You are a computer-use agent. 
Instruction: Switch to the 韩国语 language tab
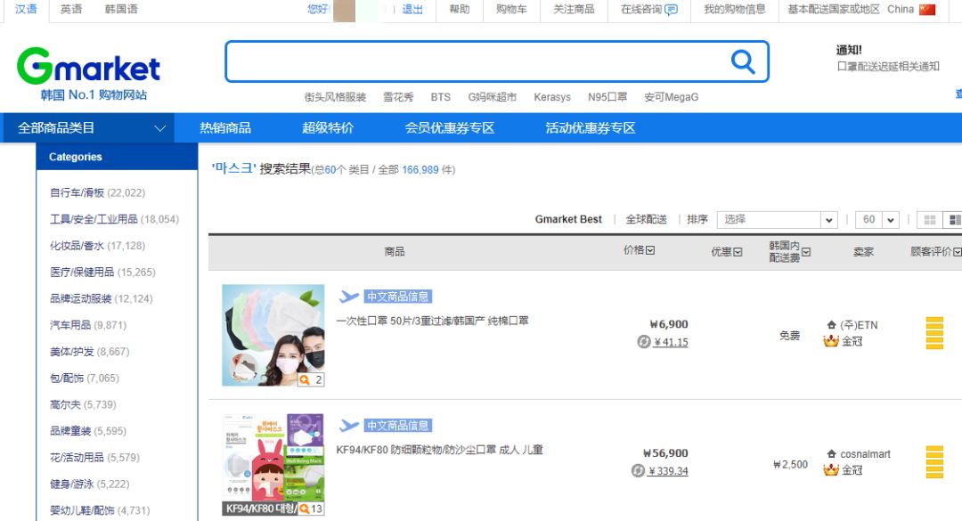click(x=119, y=10)
